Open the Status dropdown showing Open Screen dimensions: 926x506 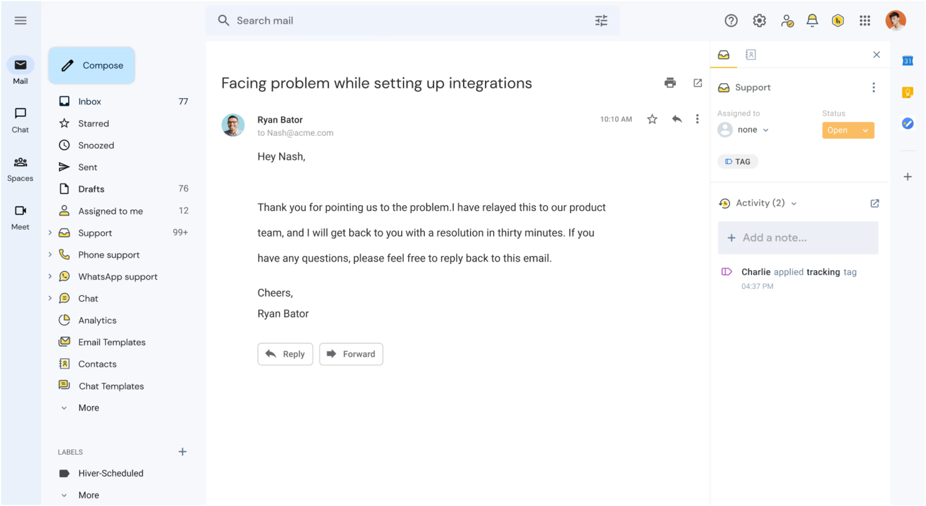(x=848, y=130)
